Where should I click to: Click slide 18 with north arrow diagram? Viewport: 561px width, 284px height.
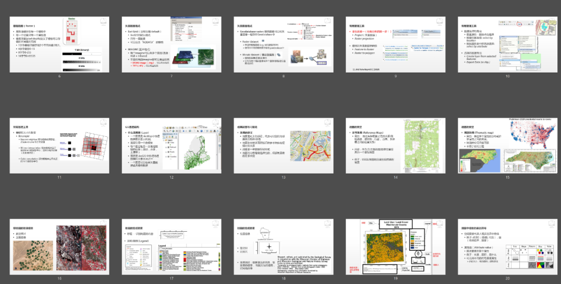click(284, 246)
